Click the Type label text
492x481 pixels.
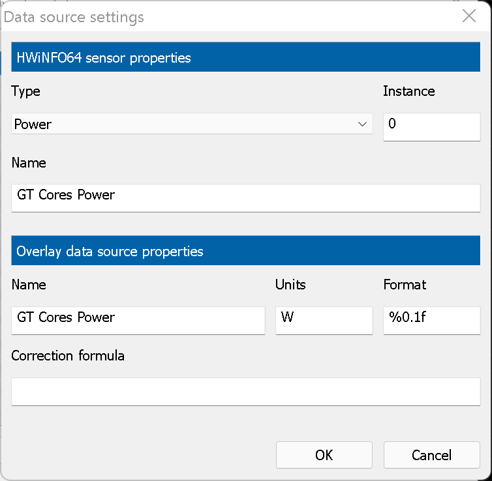coord(26,91)
